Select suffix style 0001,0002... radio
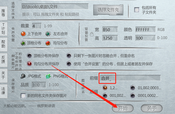 click(133, 95)
